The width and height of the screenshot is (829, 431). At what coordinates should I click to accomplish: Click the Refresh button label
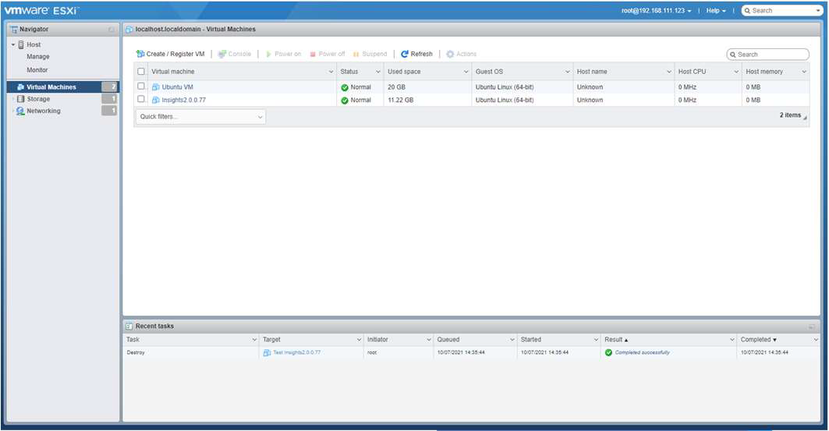pos(421,54)
